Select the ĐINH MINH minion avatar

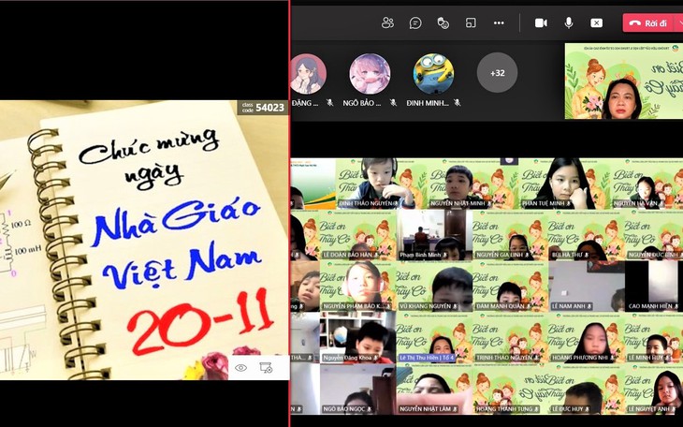[433, 74]
